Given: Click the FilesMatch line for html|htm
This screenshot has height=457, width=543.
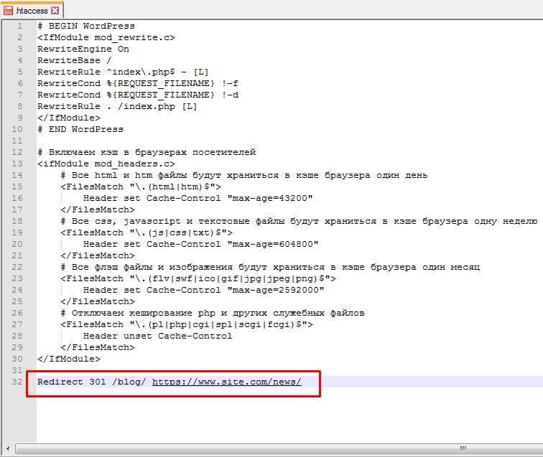Looking at the screenshot, I should coord(141,187).
